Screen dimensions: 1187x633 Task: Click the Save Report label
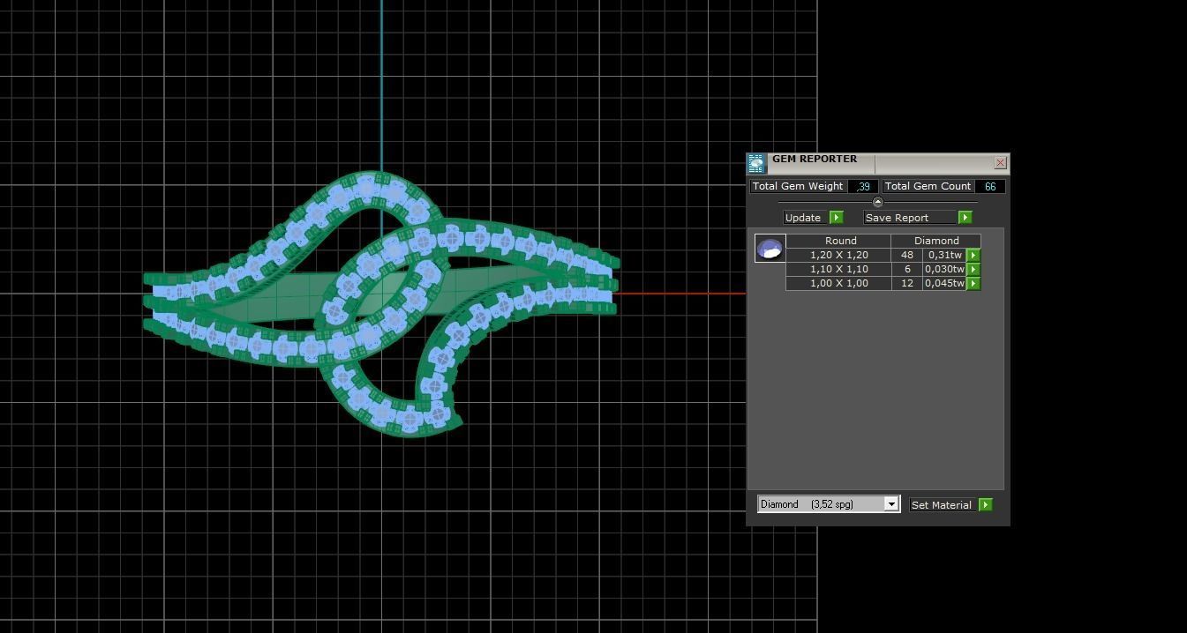[x=910, y=218]
